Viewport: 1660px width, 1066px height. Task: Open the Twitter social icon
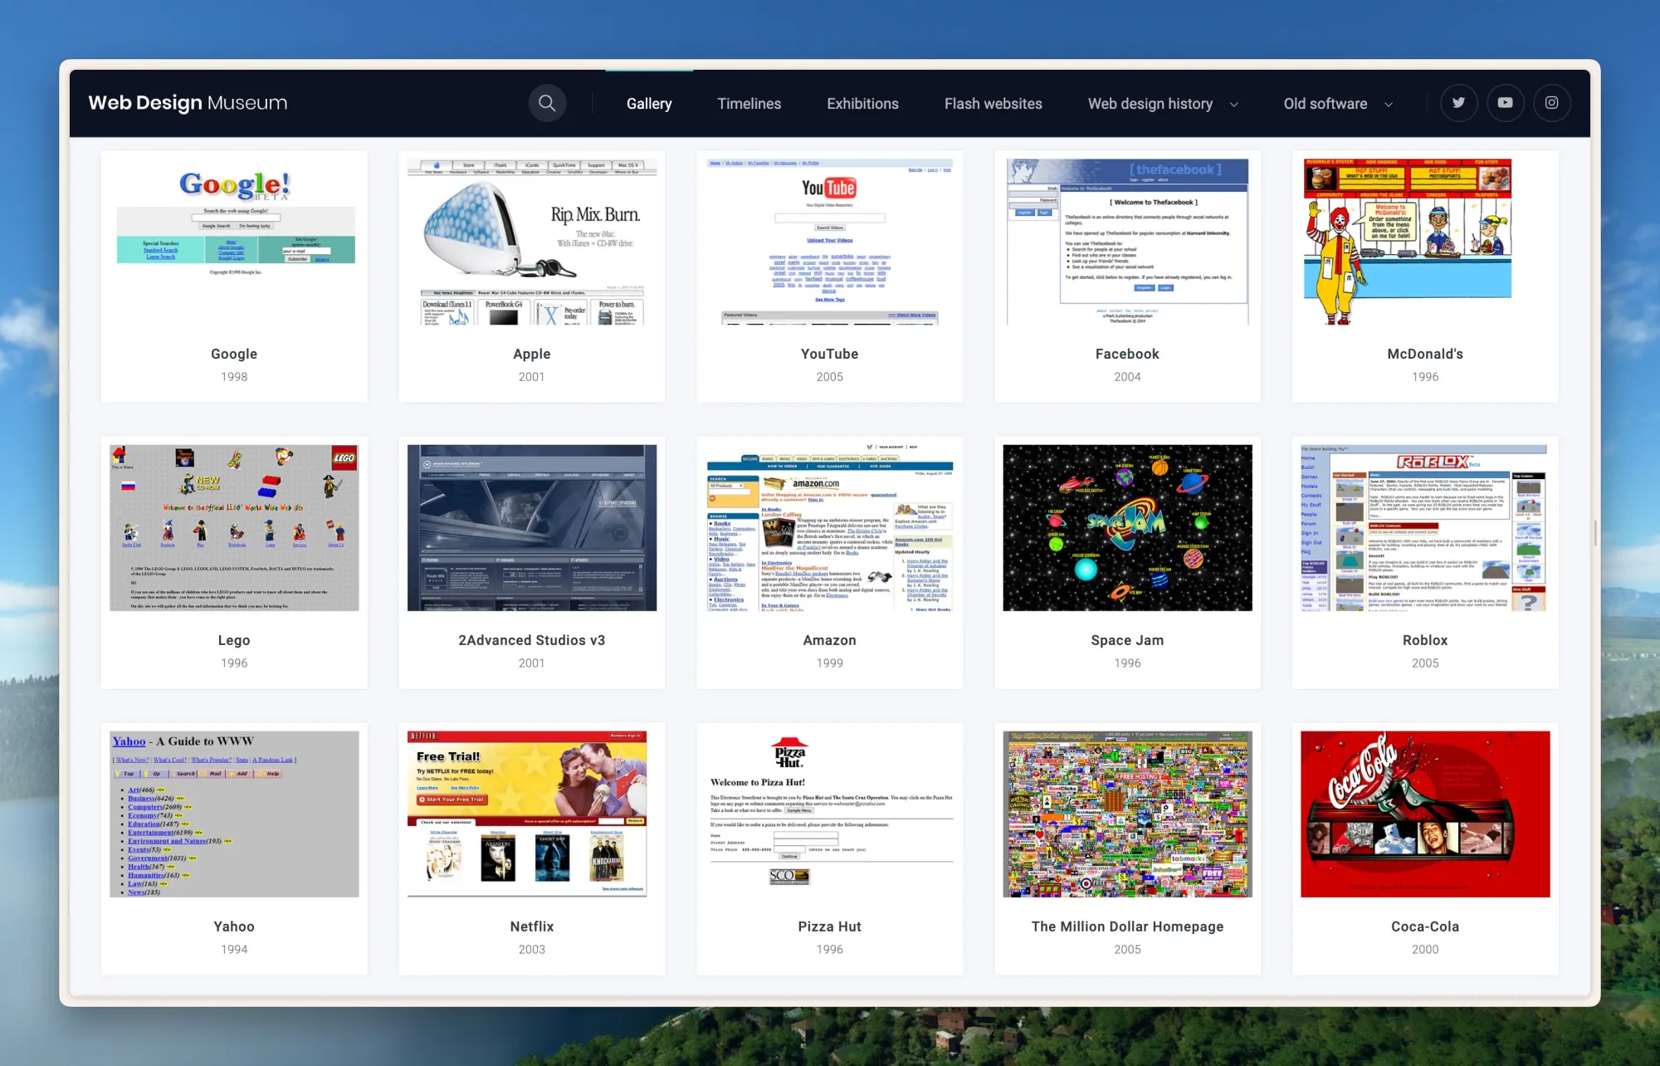(1458, 103)
